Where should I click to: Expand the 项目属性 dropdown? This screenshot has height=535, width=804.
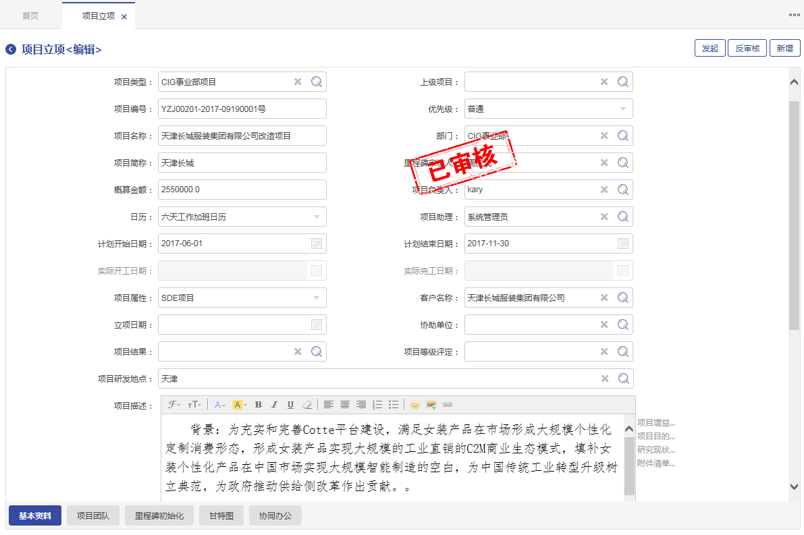click(x=317, y=298)
